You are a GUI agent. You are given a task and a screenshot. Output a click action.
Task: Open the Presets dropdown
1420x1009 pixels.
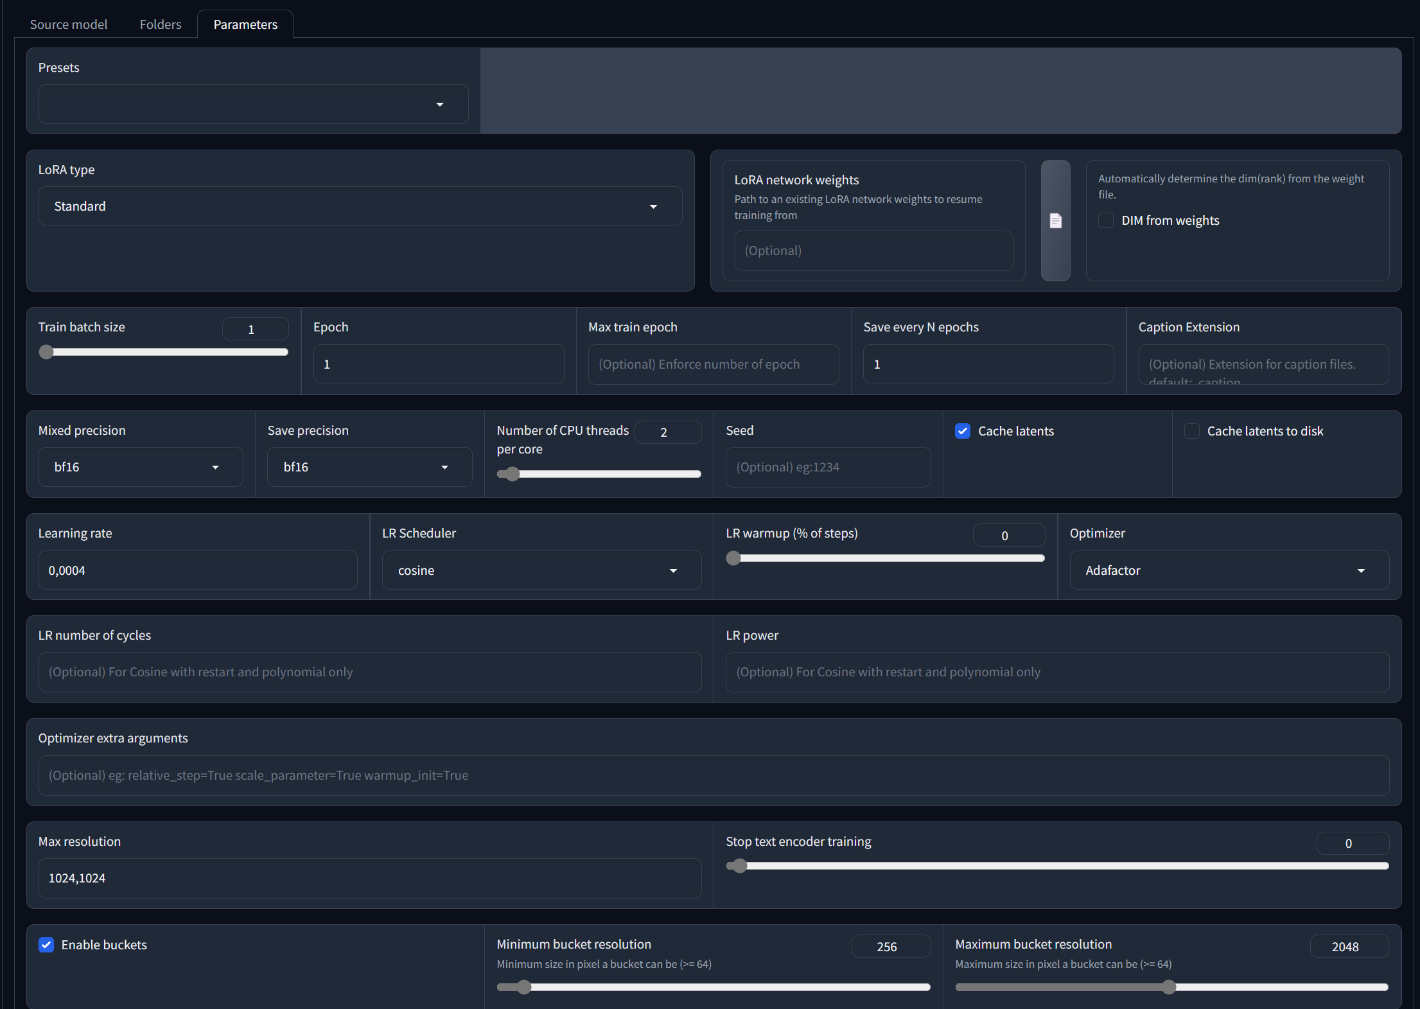253,104
